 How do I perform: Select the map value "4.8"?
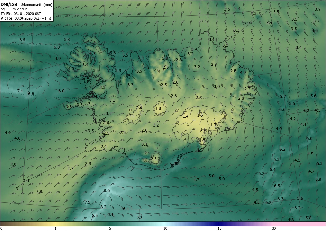291,220
